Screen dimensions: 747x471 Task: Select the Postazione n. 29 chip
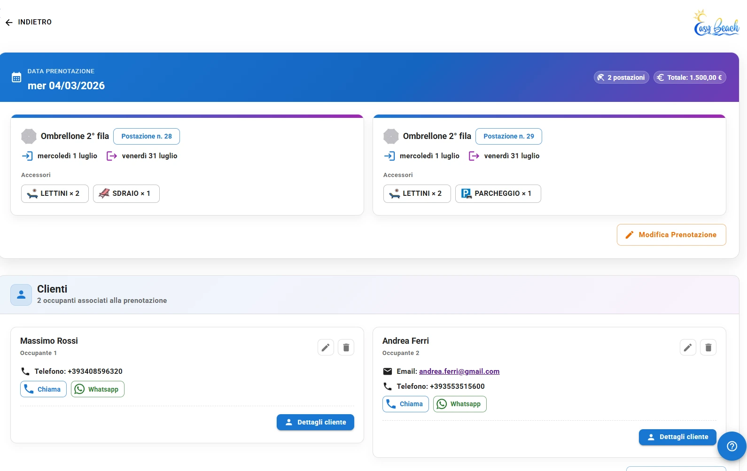pyautogui.click(x=508, y=136)
